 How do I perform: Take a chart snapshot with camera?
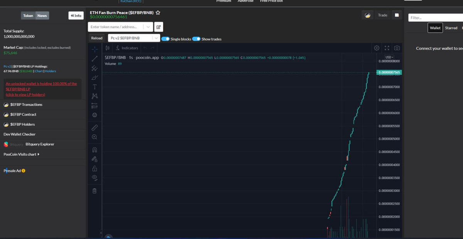coord(397,48)
